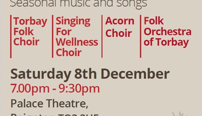Click the word Wellness
202x116 pixels.
pos(77,42)
